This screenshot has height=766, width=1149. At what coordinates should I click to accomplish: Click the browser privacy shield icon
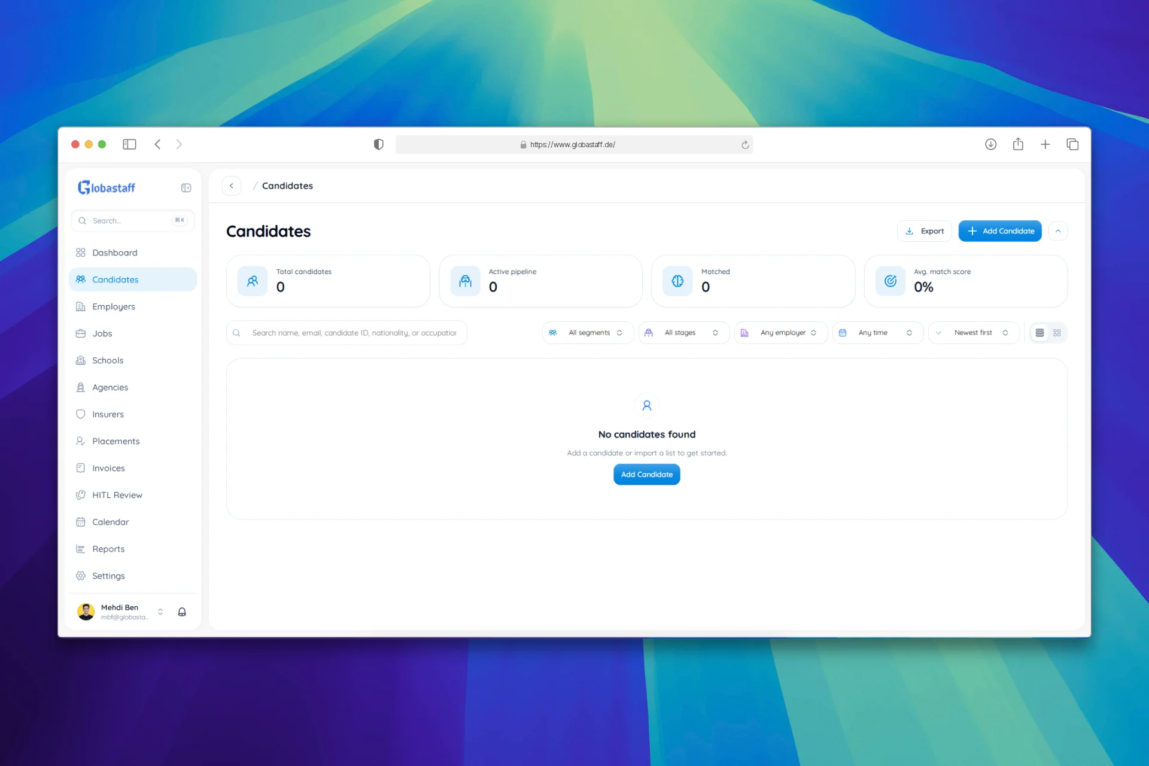tap(378, 144)
